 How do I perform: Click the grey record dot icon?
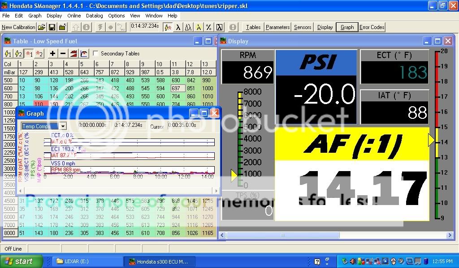(x=111, y=27)
